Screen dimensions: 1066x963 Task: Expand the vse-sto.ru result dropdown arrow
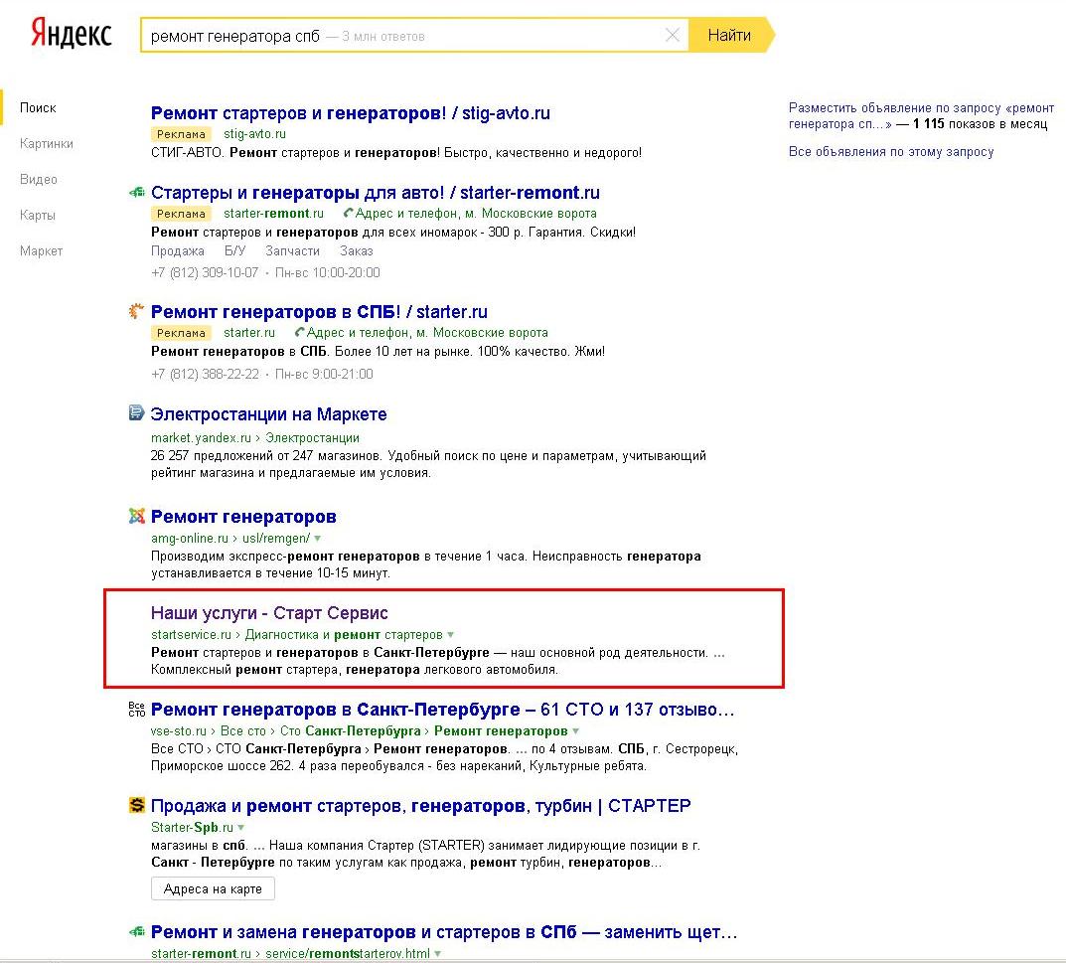576,731
